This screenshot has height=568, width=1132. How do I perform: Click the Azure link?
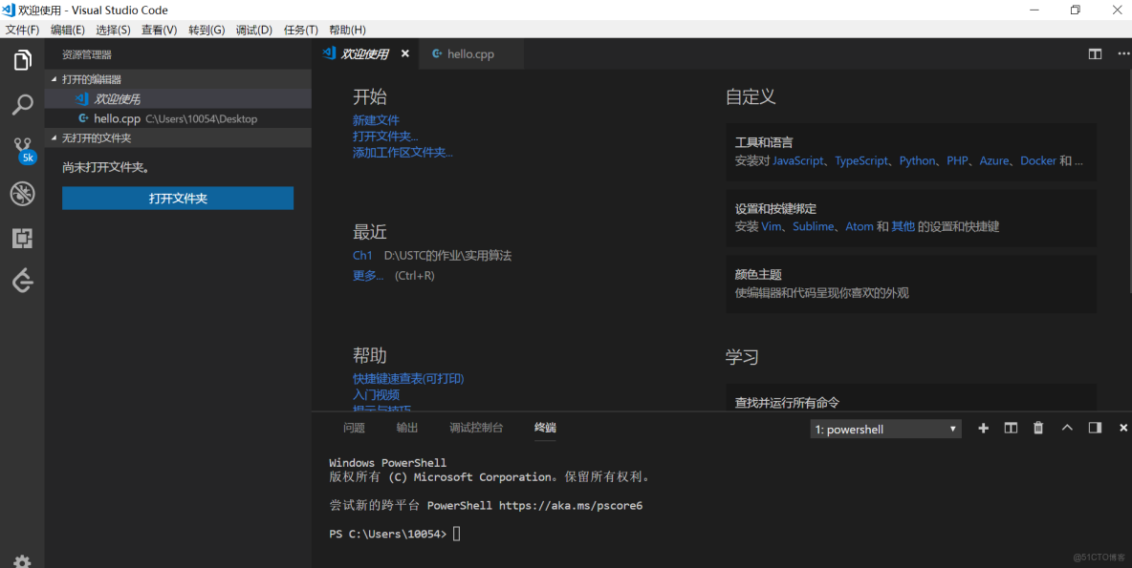click(994, 160)
